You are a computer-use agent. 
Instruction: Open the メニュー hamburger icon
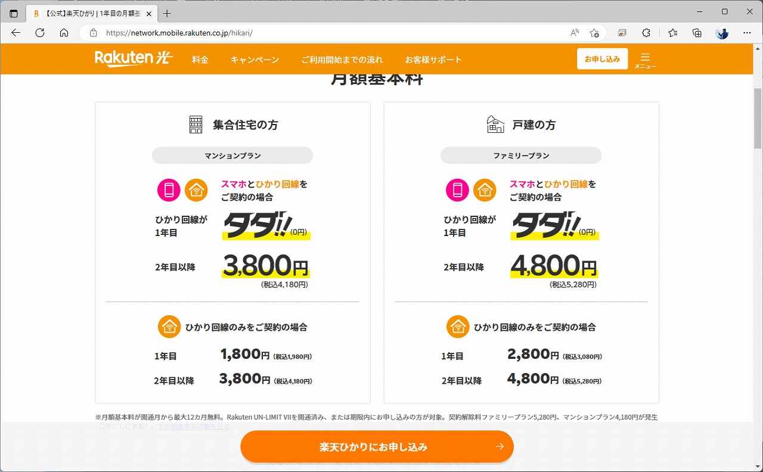coord(646,58)
